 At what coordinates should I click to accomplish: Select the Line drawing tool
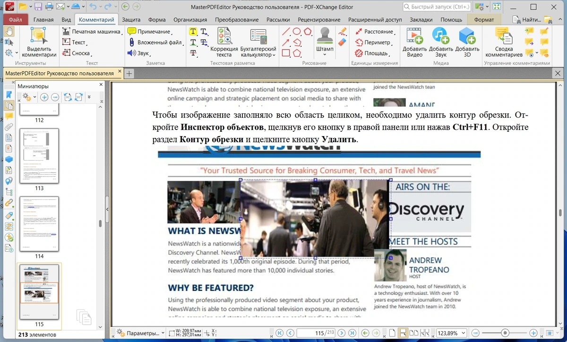click(x=285, y=32)
